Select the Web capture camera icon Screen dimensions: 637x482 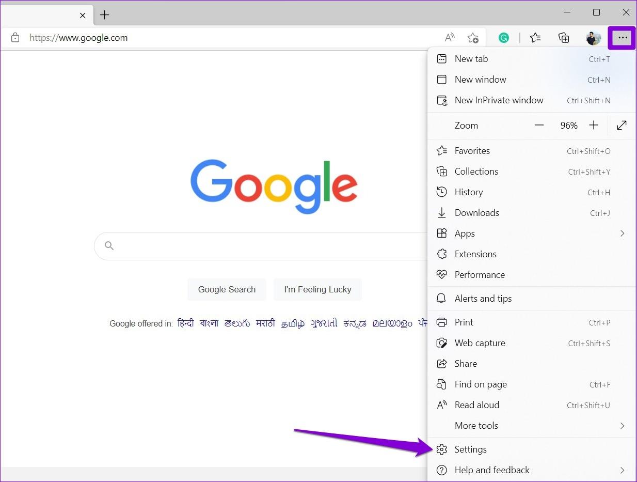click(442, 343)
